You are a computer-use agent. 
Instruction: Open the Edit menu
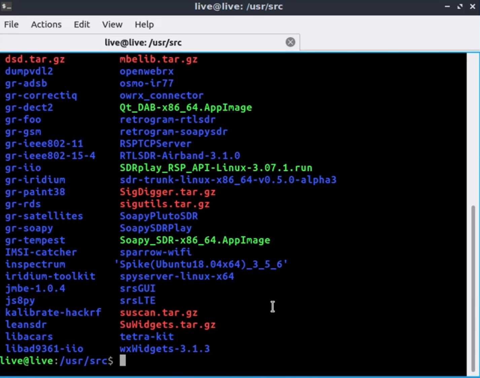[82, 25]
